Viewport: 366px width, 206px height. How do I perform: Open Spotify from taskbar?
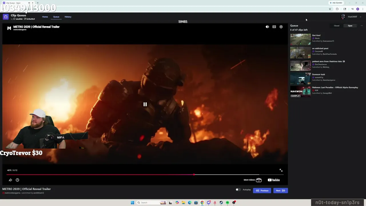[x=227, y=203]
